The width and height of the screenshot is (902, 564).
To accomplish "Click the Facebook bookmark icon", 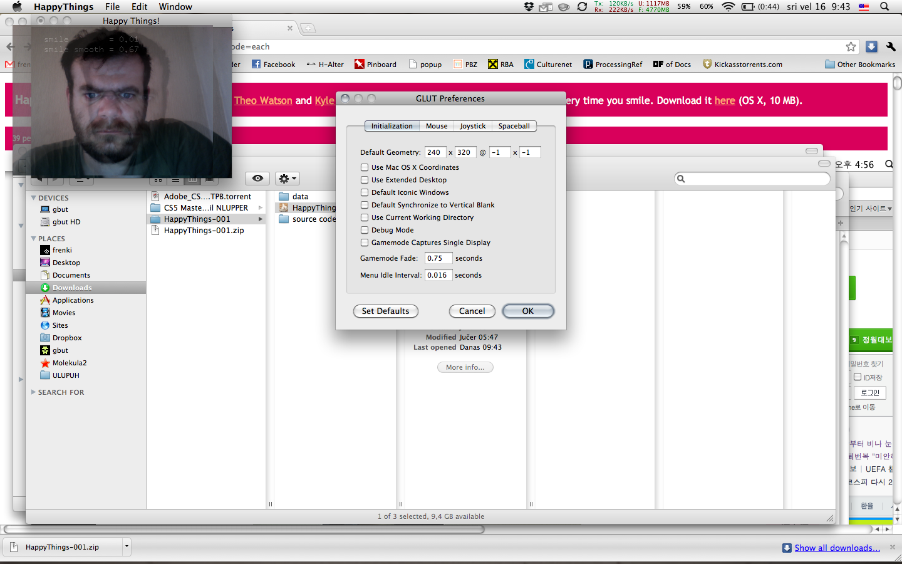I will pyautogui.click(x=256, y=65).
